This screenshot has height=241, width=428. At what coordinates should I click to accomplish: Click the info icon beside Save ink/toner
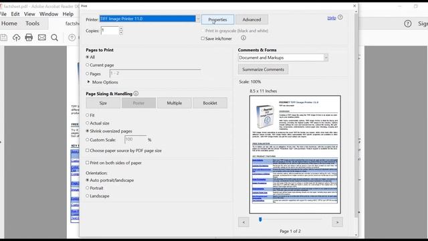click(243, 38)
